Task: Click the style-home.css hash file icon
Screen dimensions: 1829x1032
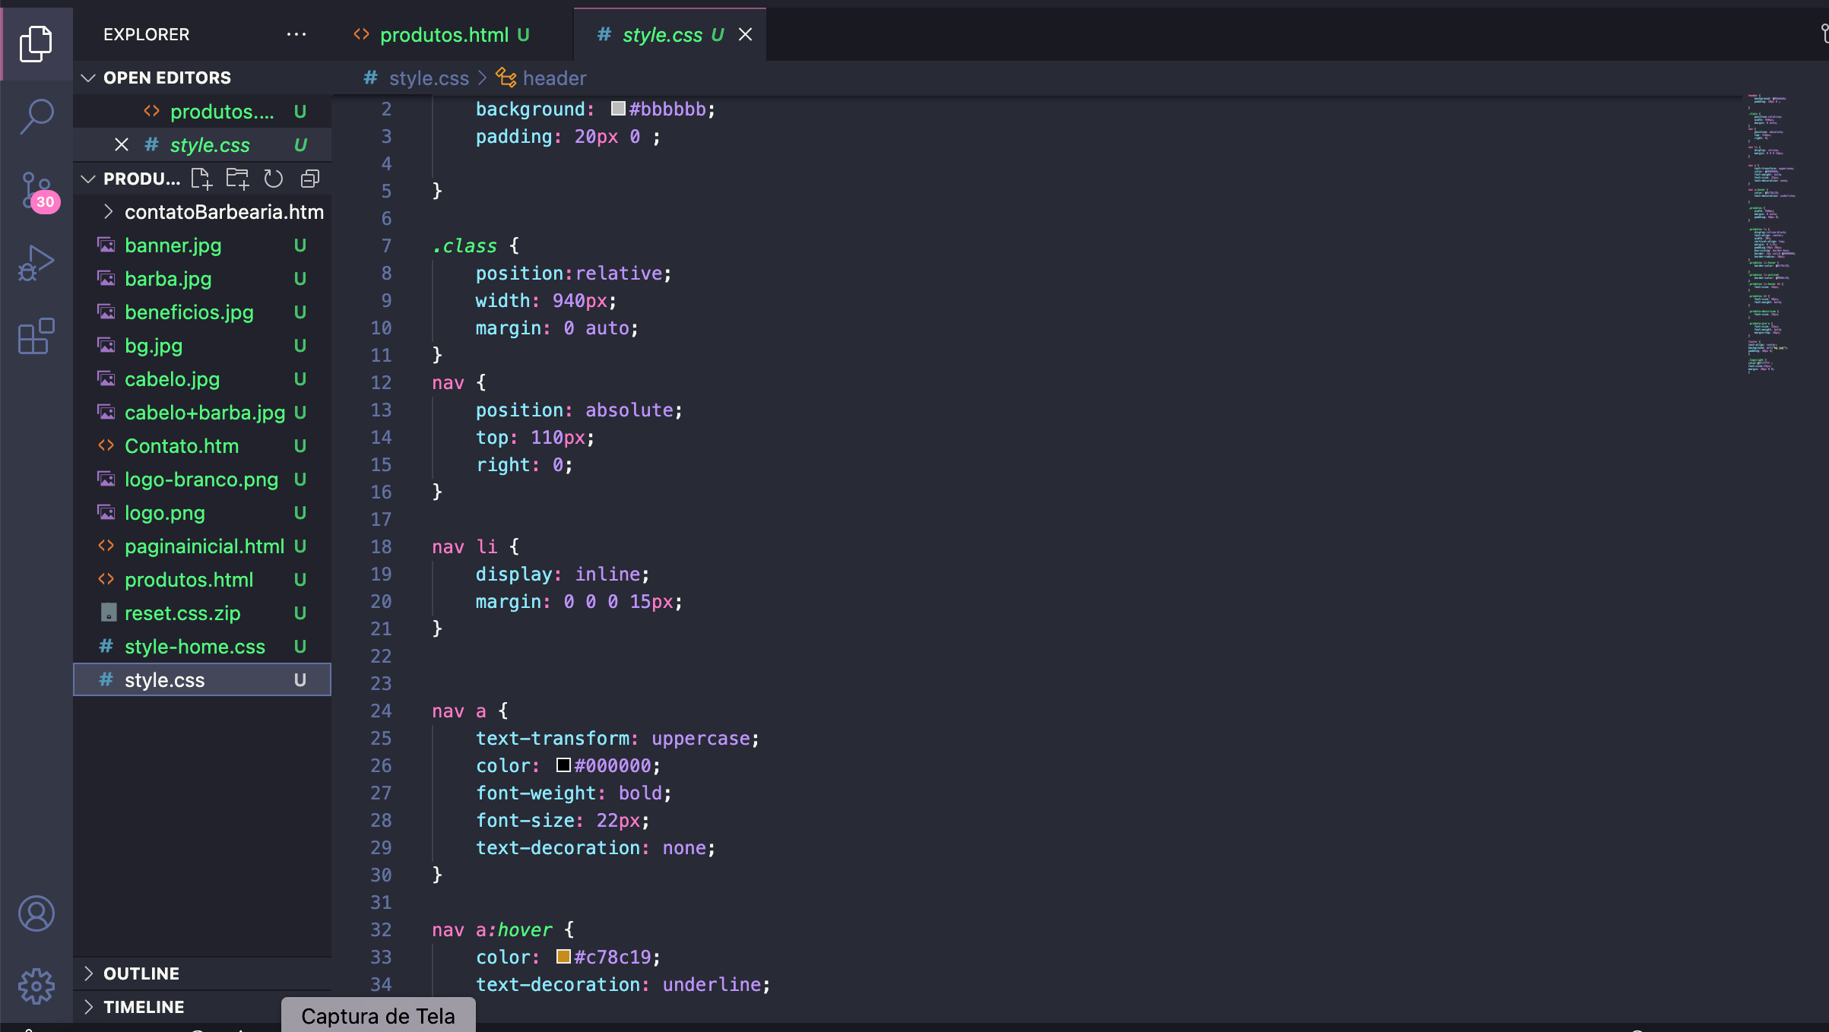Action: click(106, 646)
